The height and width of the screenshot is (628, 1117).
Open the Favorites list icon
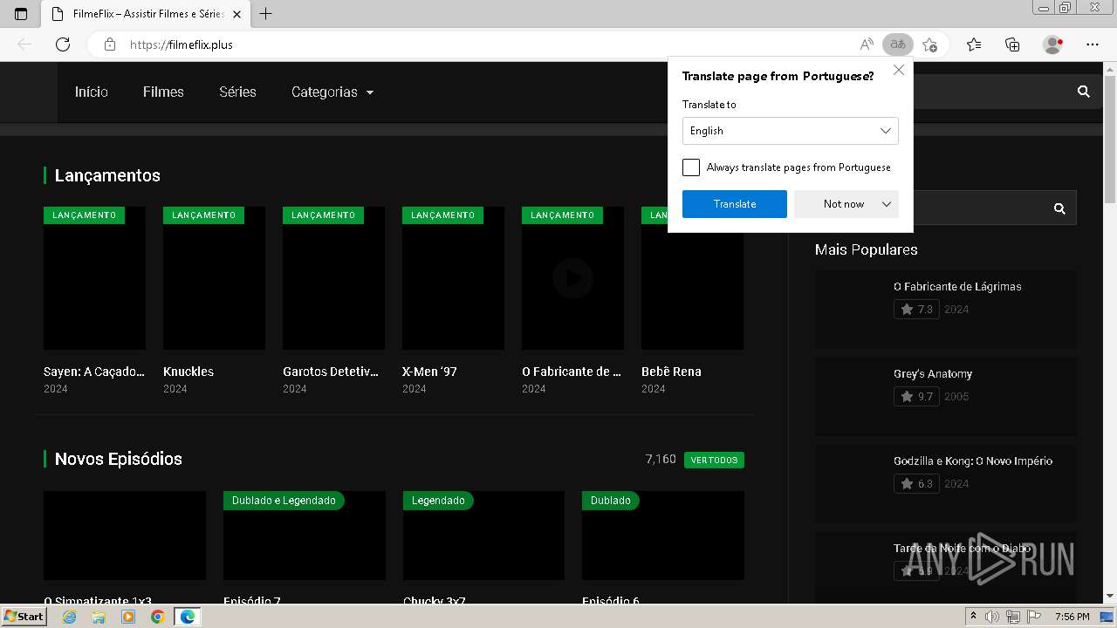[x=974, y=44]
